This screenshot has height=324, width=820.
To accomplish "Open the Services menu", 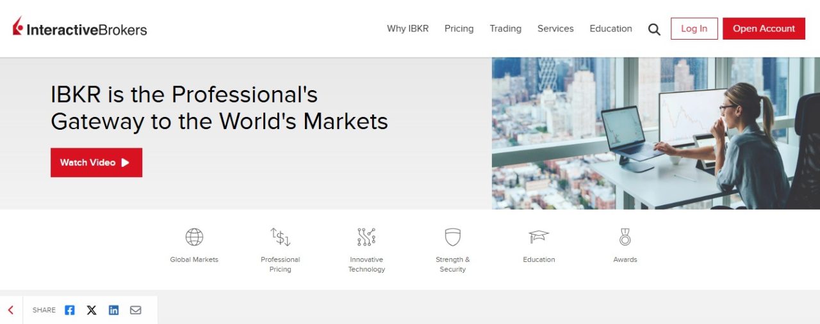I will pyautogui.click(x=555, y=29).
